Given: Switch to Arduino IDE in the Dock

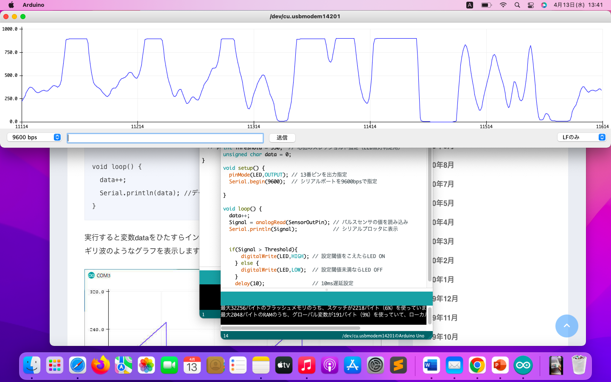Looking at the screenshot, I should tap(523, 365).
